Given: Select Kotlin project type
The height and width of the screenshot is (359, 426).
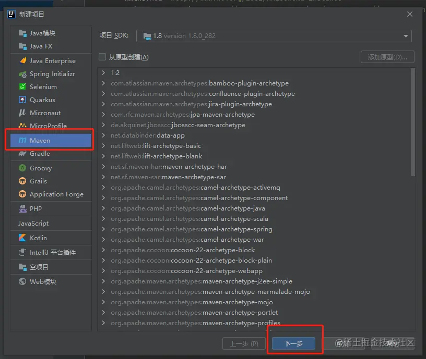Looking at the screenshot, I should (51, 238).
